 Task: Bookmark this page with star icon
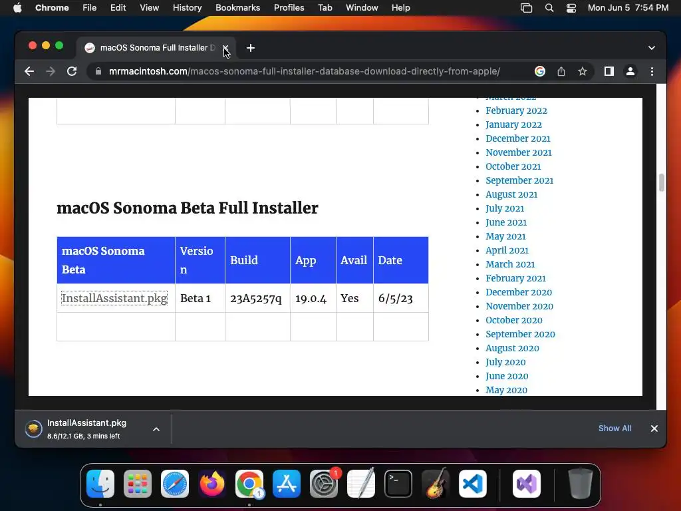click(583, 71)
